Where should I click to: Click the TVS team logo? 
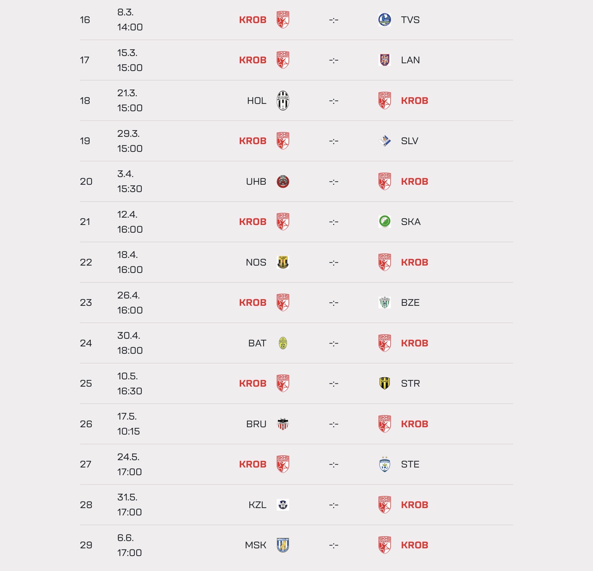point(384,20)
